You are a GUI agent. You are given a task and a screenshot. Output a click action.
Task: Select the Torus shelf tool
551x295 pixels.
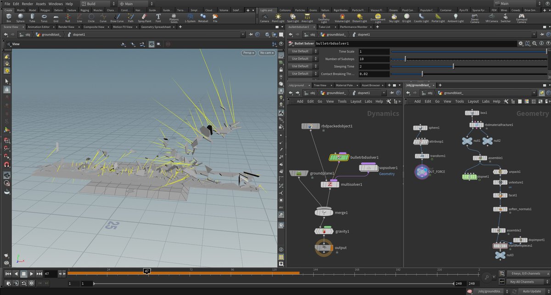pyautogui.click(x=44, y=17)
